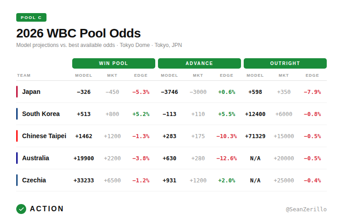Click the green Action checkmark logo icon
The width and height of the screenshot is (343, 223).
pyautogui.click(x=21, y=209)
